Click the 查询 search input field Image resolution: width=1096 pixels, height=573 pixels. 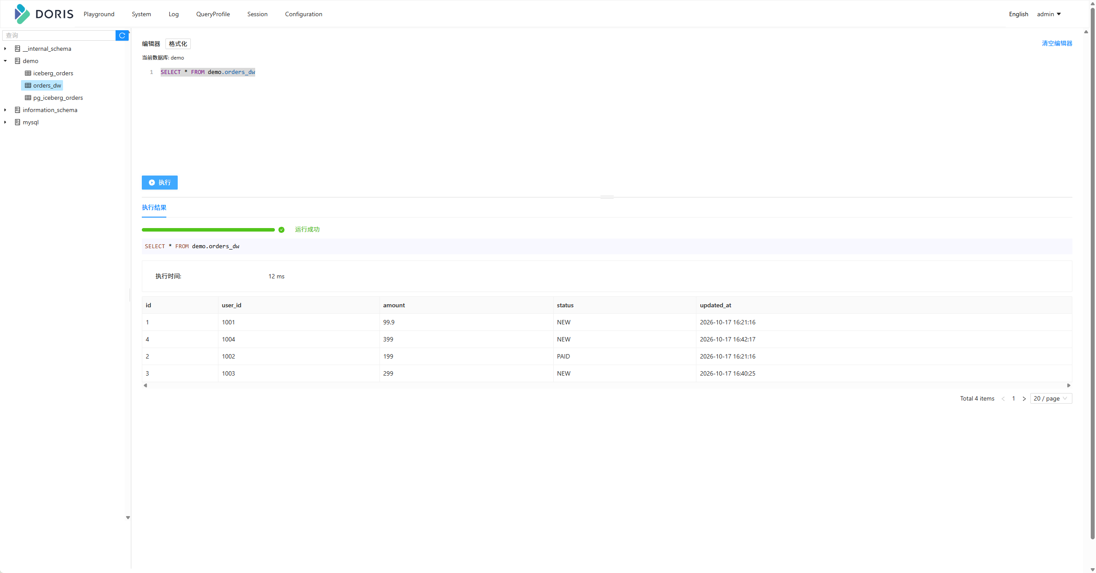59,35
